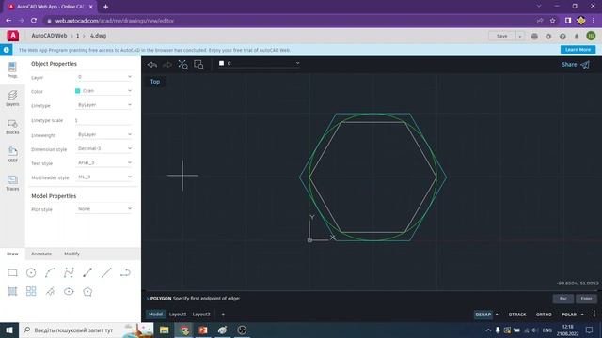Open the Multileader style dropdown
Screen dimensions: 602x338
coord(104,177)
